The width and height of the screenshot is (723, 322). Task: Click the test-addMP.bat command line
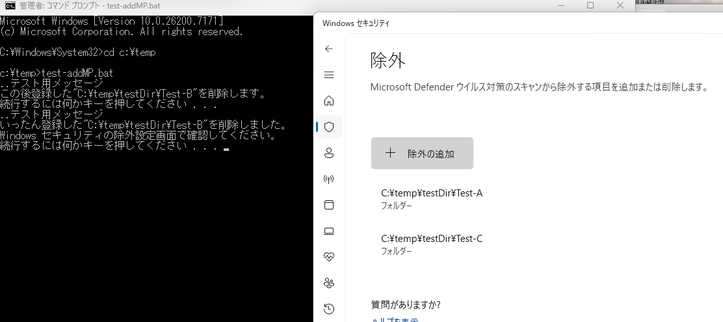click(x=57, y=74)
